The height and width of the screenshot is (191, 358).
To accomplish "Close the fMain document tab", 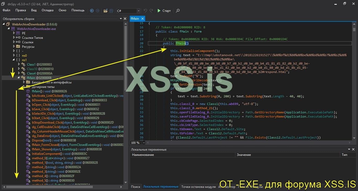I will [143, 19].
